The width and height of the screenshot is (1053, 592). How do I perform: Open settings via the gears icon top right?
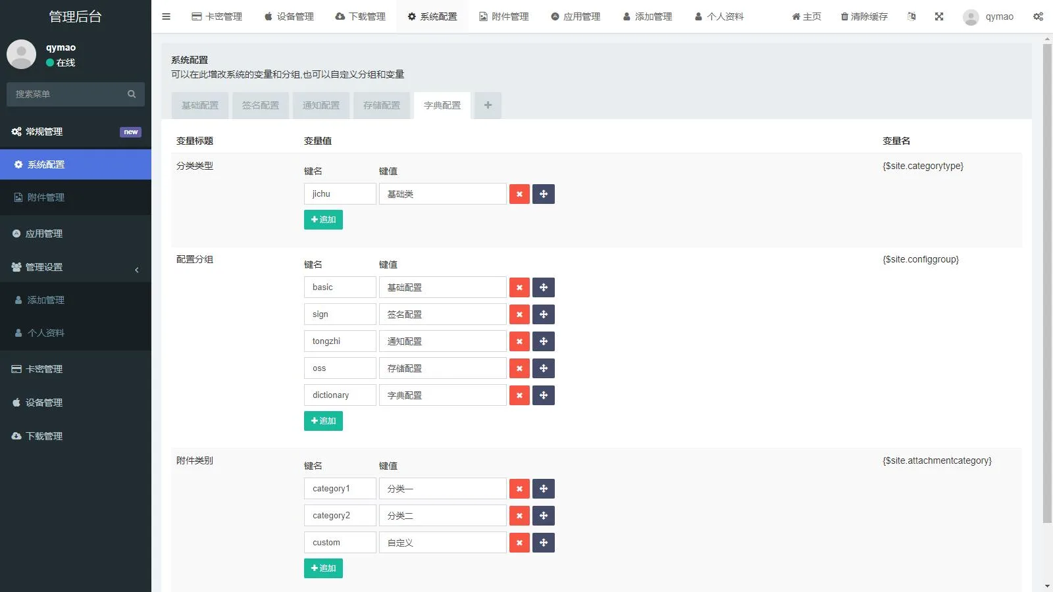(x=1038, y=16)
